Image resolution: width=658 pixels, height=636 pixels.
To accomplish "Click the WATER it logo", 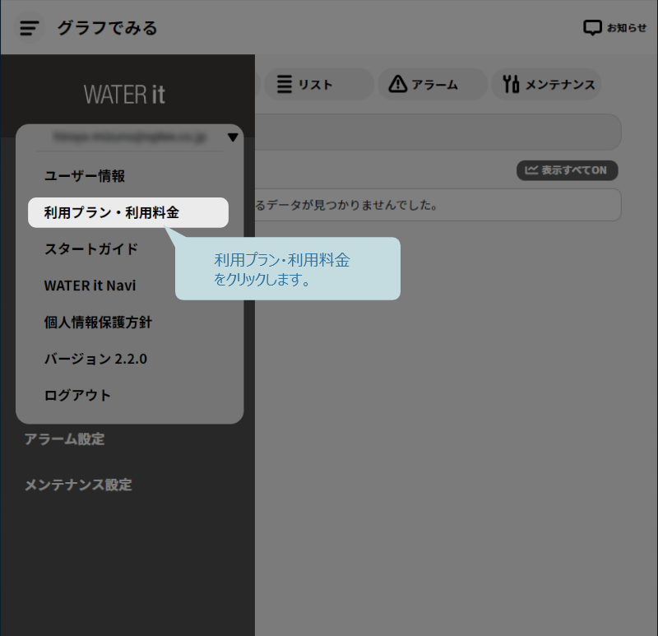I will point(124,94).
